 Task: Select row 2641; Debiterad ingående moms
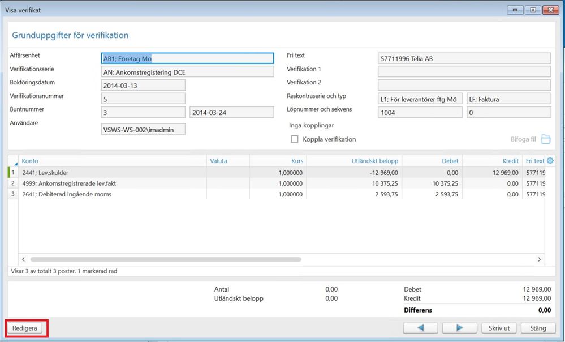(x=113, y=194)
